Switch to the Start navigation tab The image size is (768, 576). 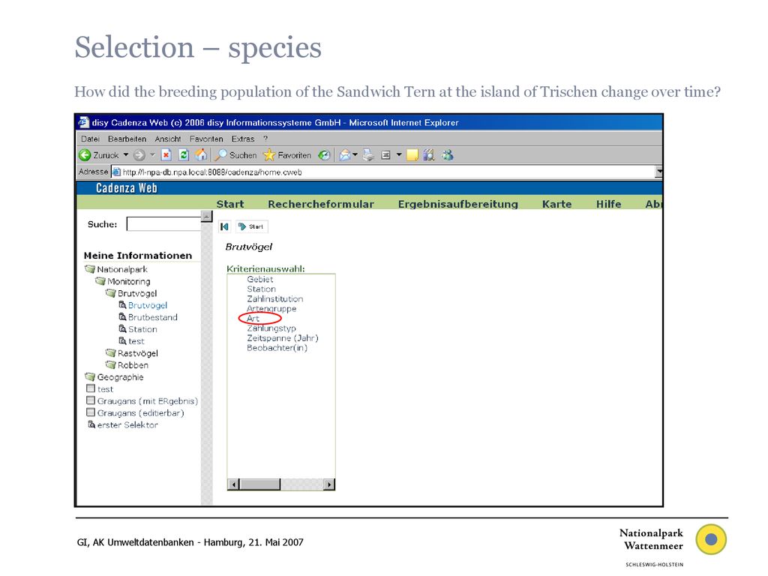230,204
